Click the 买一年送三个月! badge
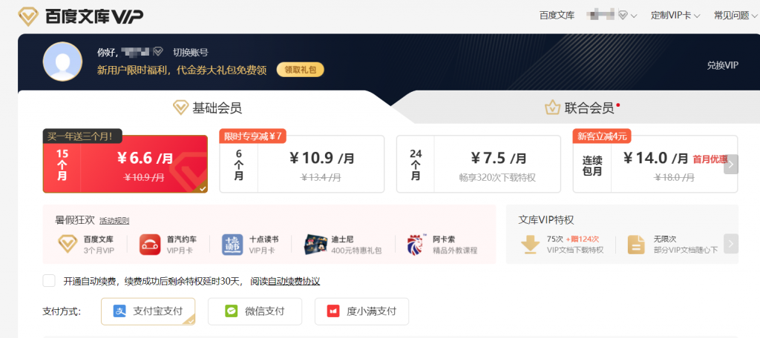The width and height of the screenshot is (760, 338). [x=82, y=136]
